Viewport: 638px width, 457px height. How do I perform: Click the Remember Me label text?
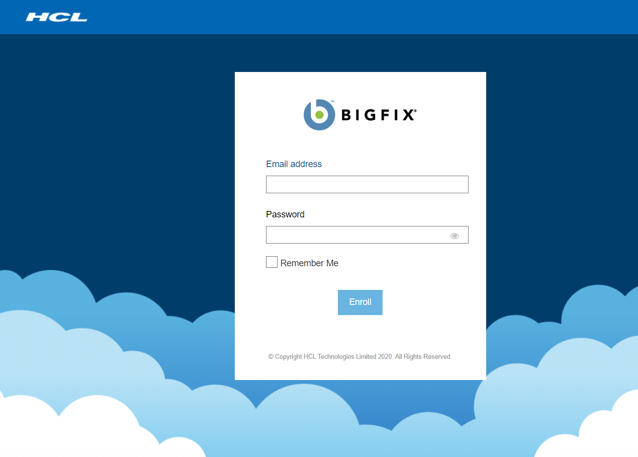pos(309,263)
